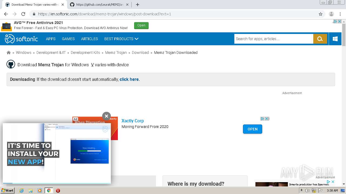The image size is (346, 194).
Task: Click the browser address bar URL
Action: (x=104, y=14)
